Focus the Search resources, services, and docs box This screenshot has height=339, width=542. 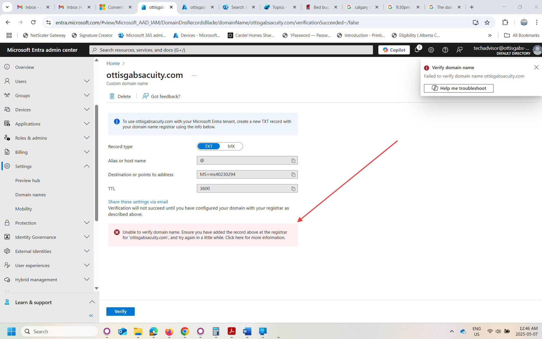[231, 50]
